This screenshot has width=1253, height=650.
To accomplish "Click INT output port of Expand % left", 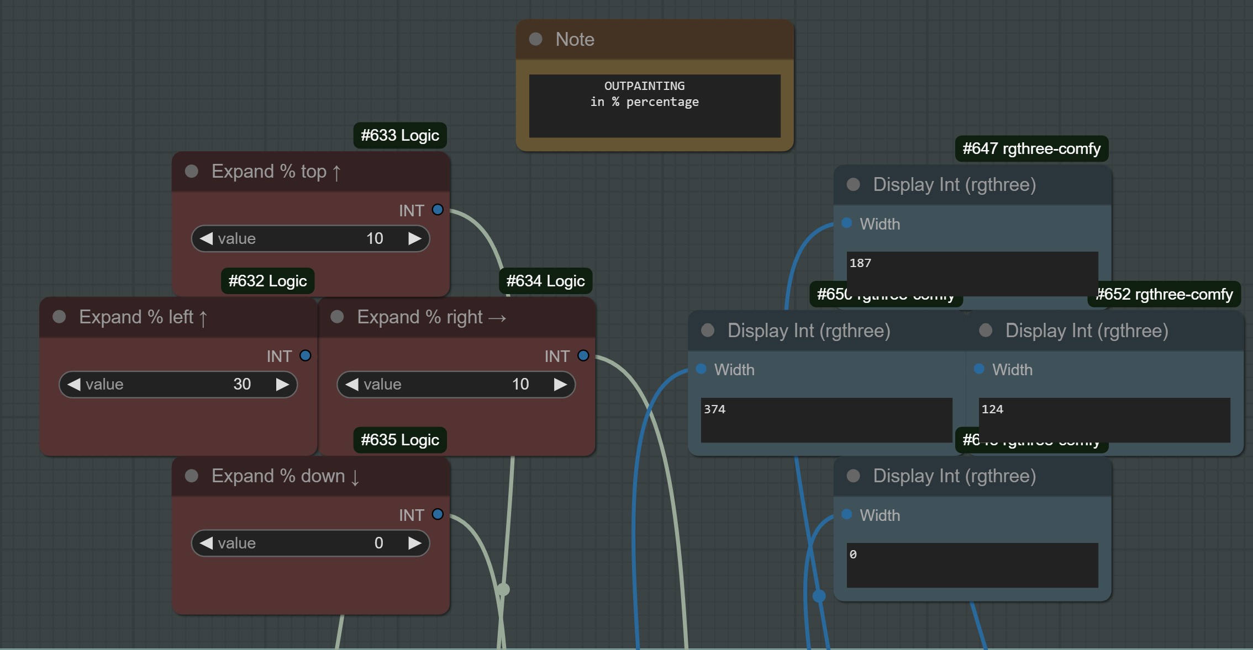I will [x=305, y=356].
